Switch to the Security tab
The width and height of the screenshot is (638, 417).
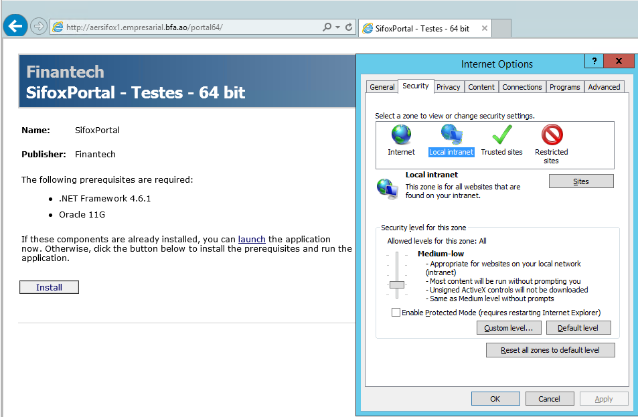(x=416, y=86)
